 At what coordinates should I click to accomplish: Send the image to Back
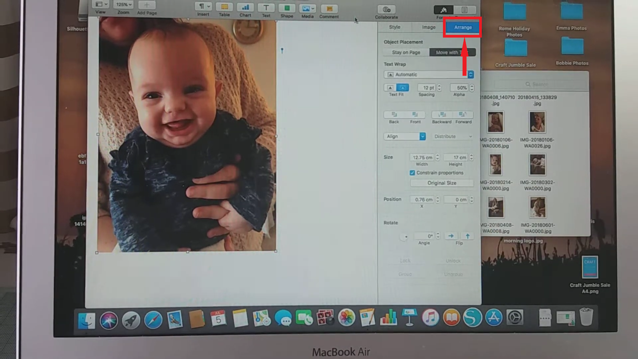tap(394, 115)
